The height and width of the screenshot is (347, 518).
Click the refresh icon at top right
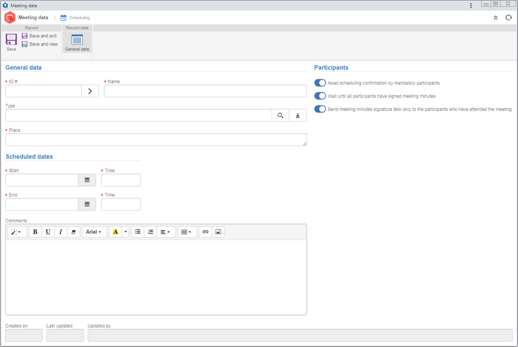508,18
